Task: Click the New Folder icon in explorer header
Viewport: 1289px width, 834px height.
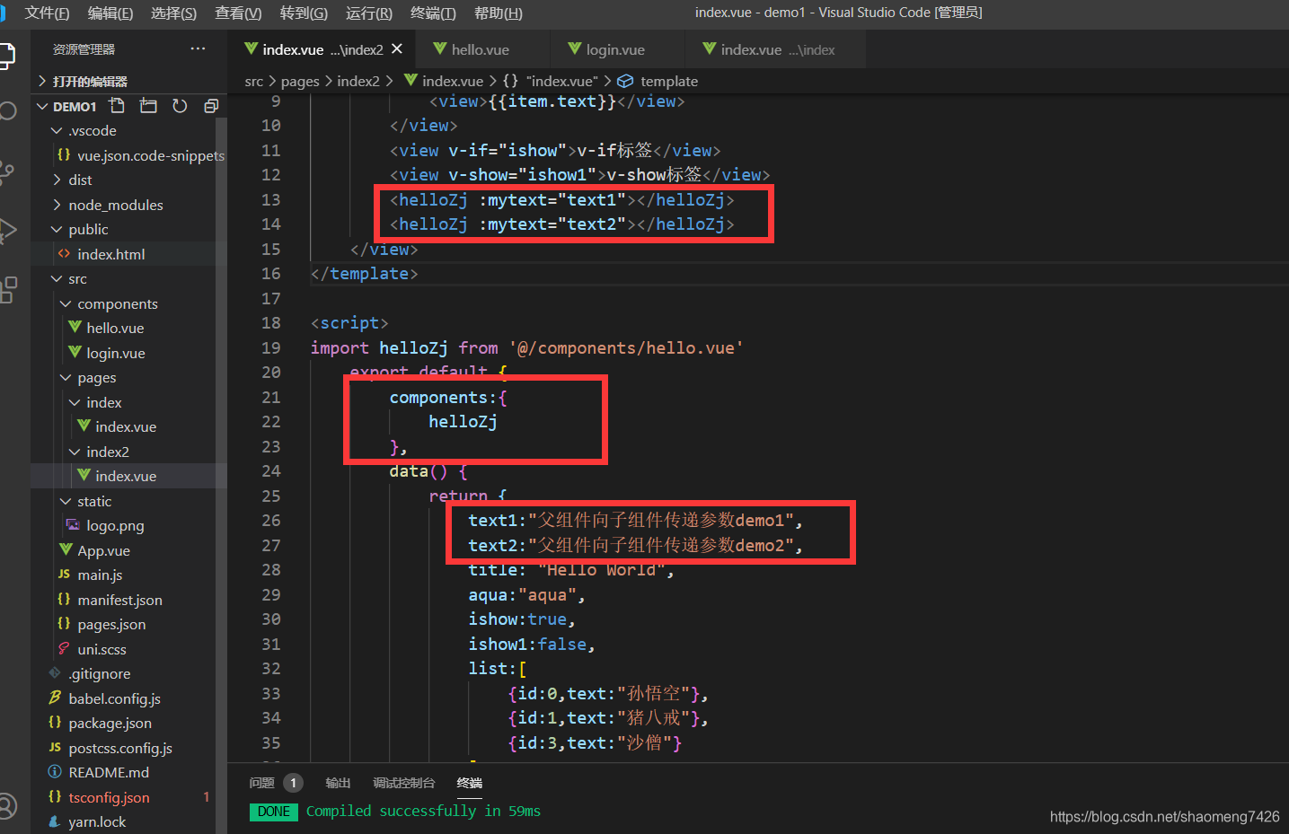Action: coord(148,106)
